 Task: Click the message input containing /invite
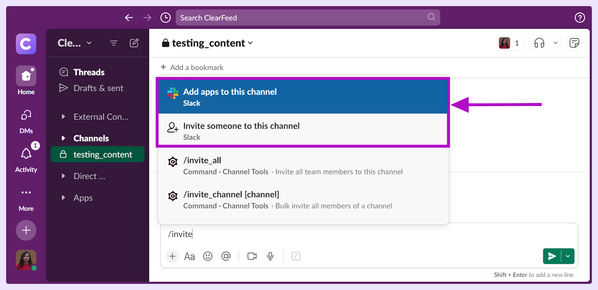(369, 234)
